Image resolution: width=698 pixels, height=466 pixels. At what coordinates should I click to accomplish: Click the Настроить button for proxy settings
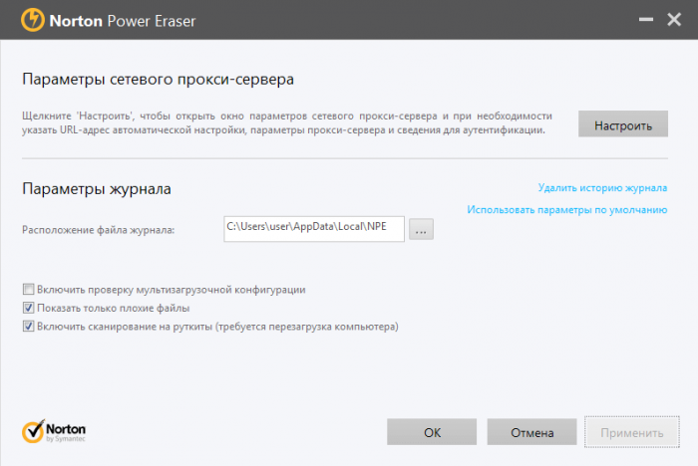[623, 124]
